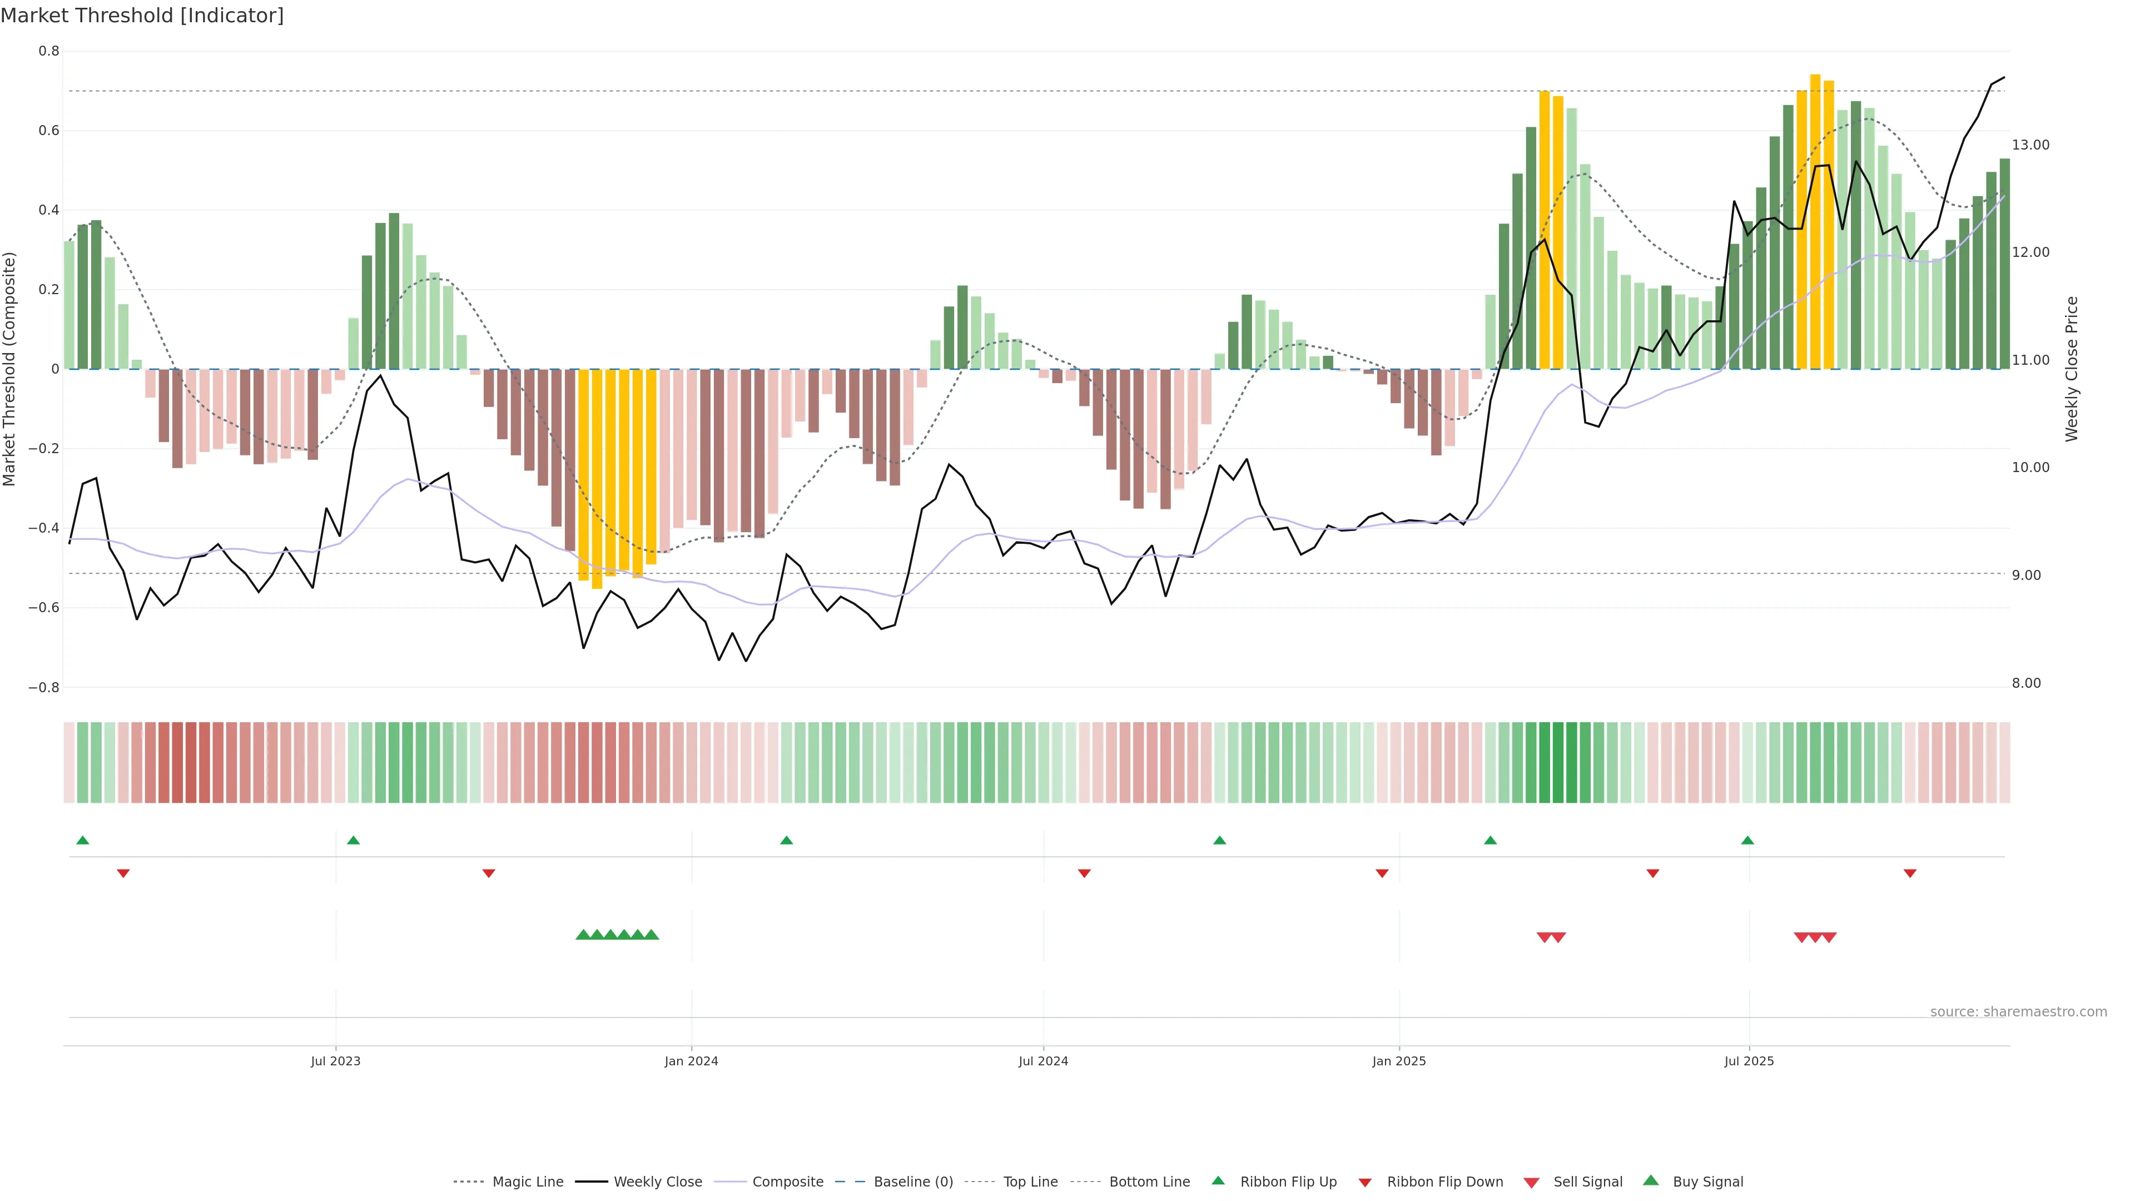Click the Jul 2025 x-axis label
2135x1201 pixels.
click(x=1749, y=1061)
